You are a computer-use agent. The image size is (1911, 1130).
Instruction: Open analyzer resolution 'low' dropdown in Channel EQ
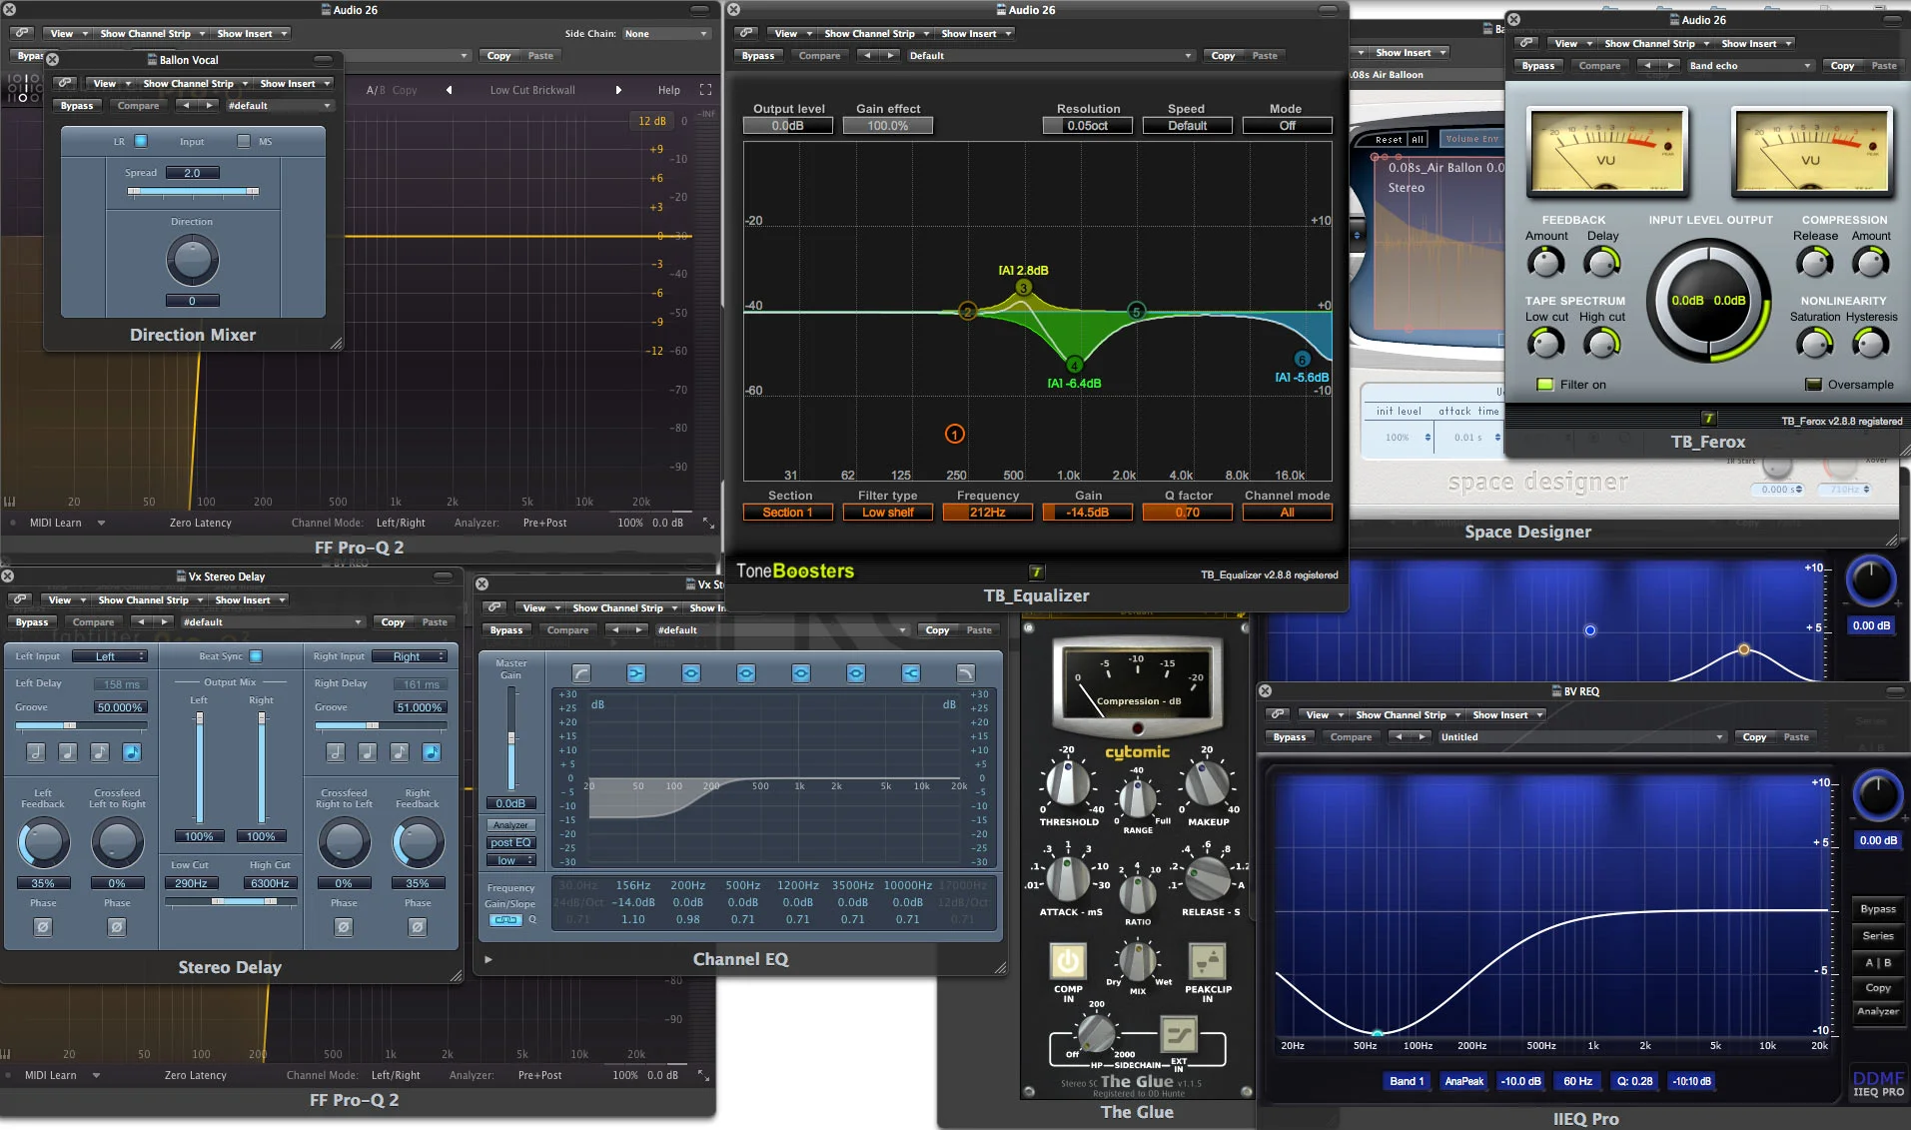[510, 860]
